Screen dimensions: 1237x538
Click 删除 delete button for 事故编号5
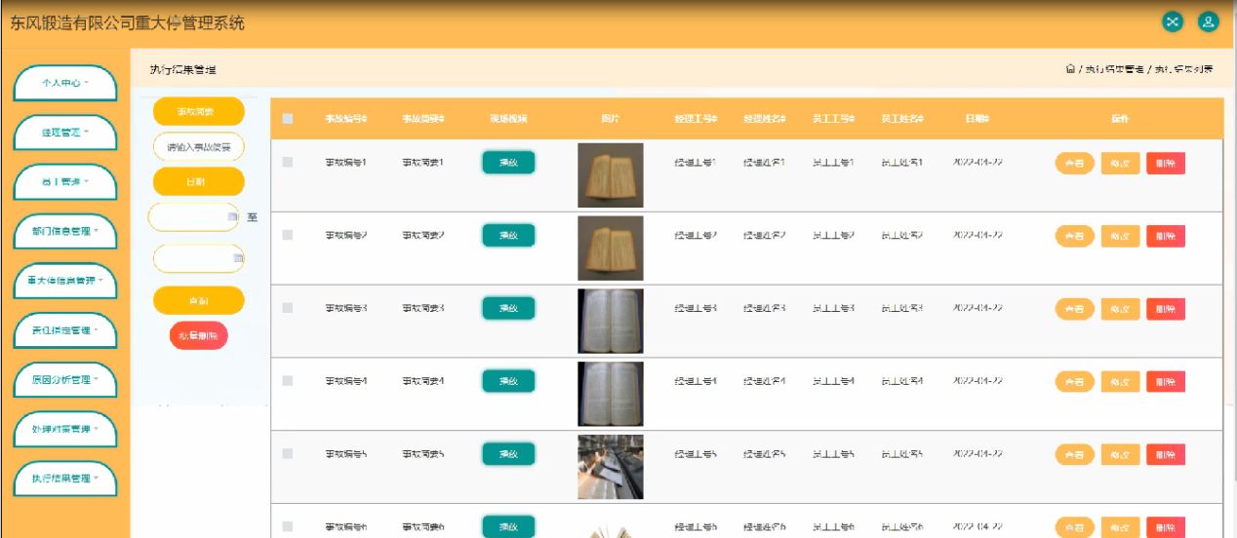pos(1166,455)
